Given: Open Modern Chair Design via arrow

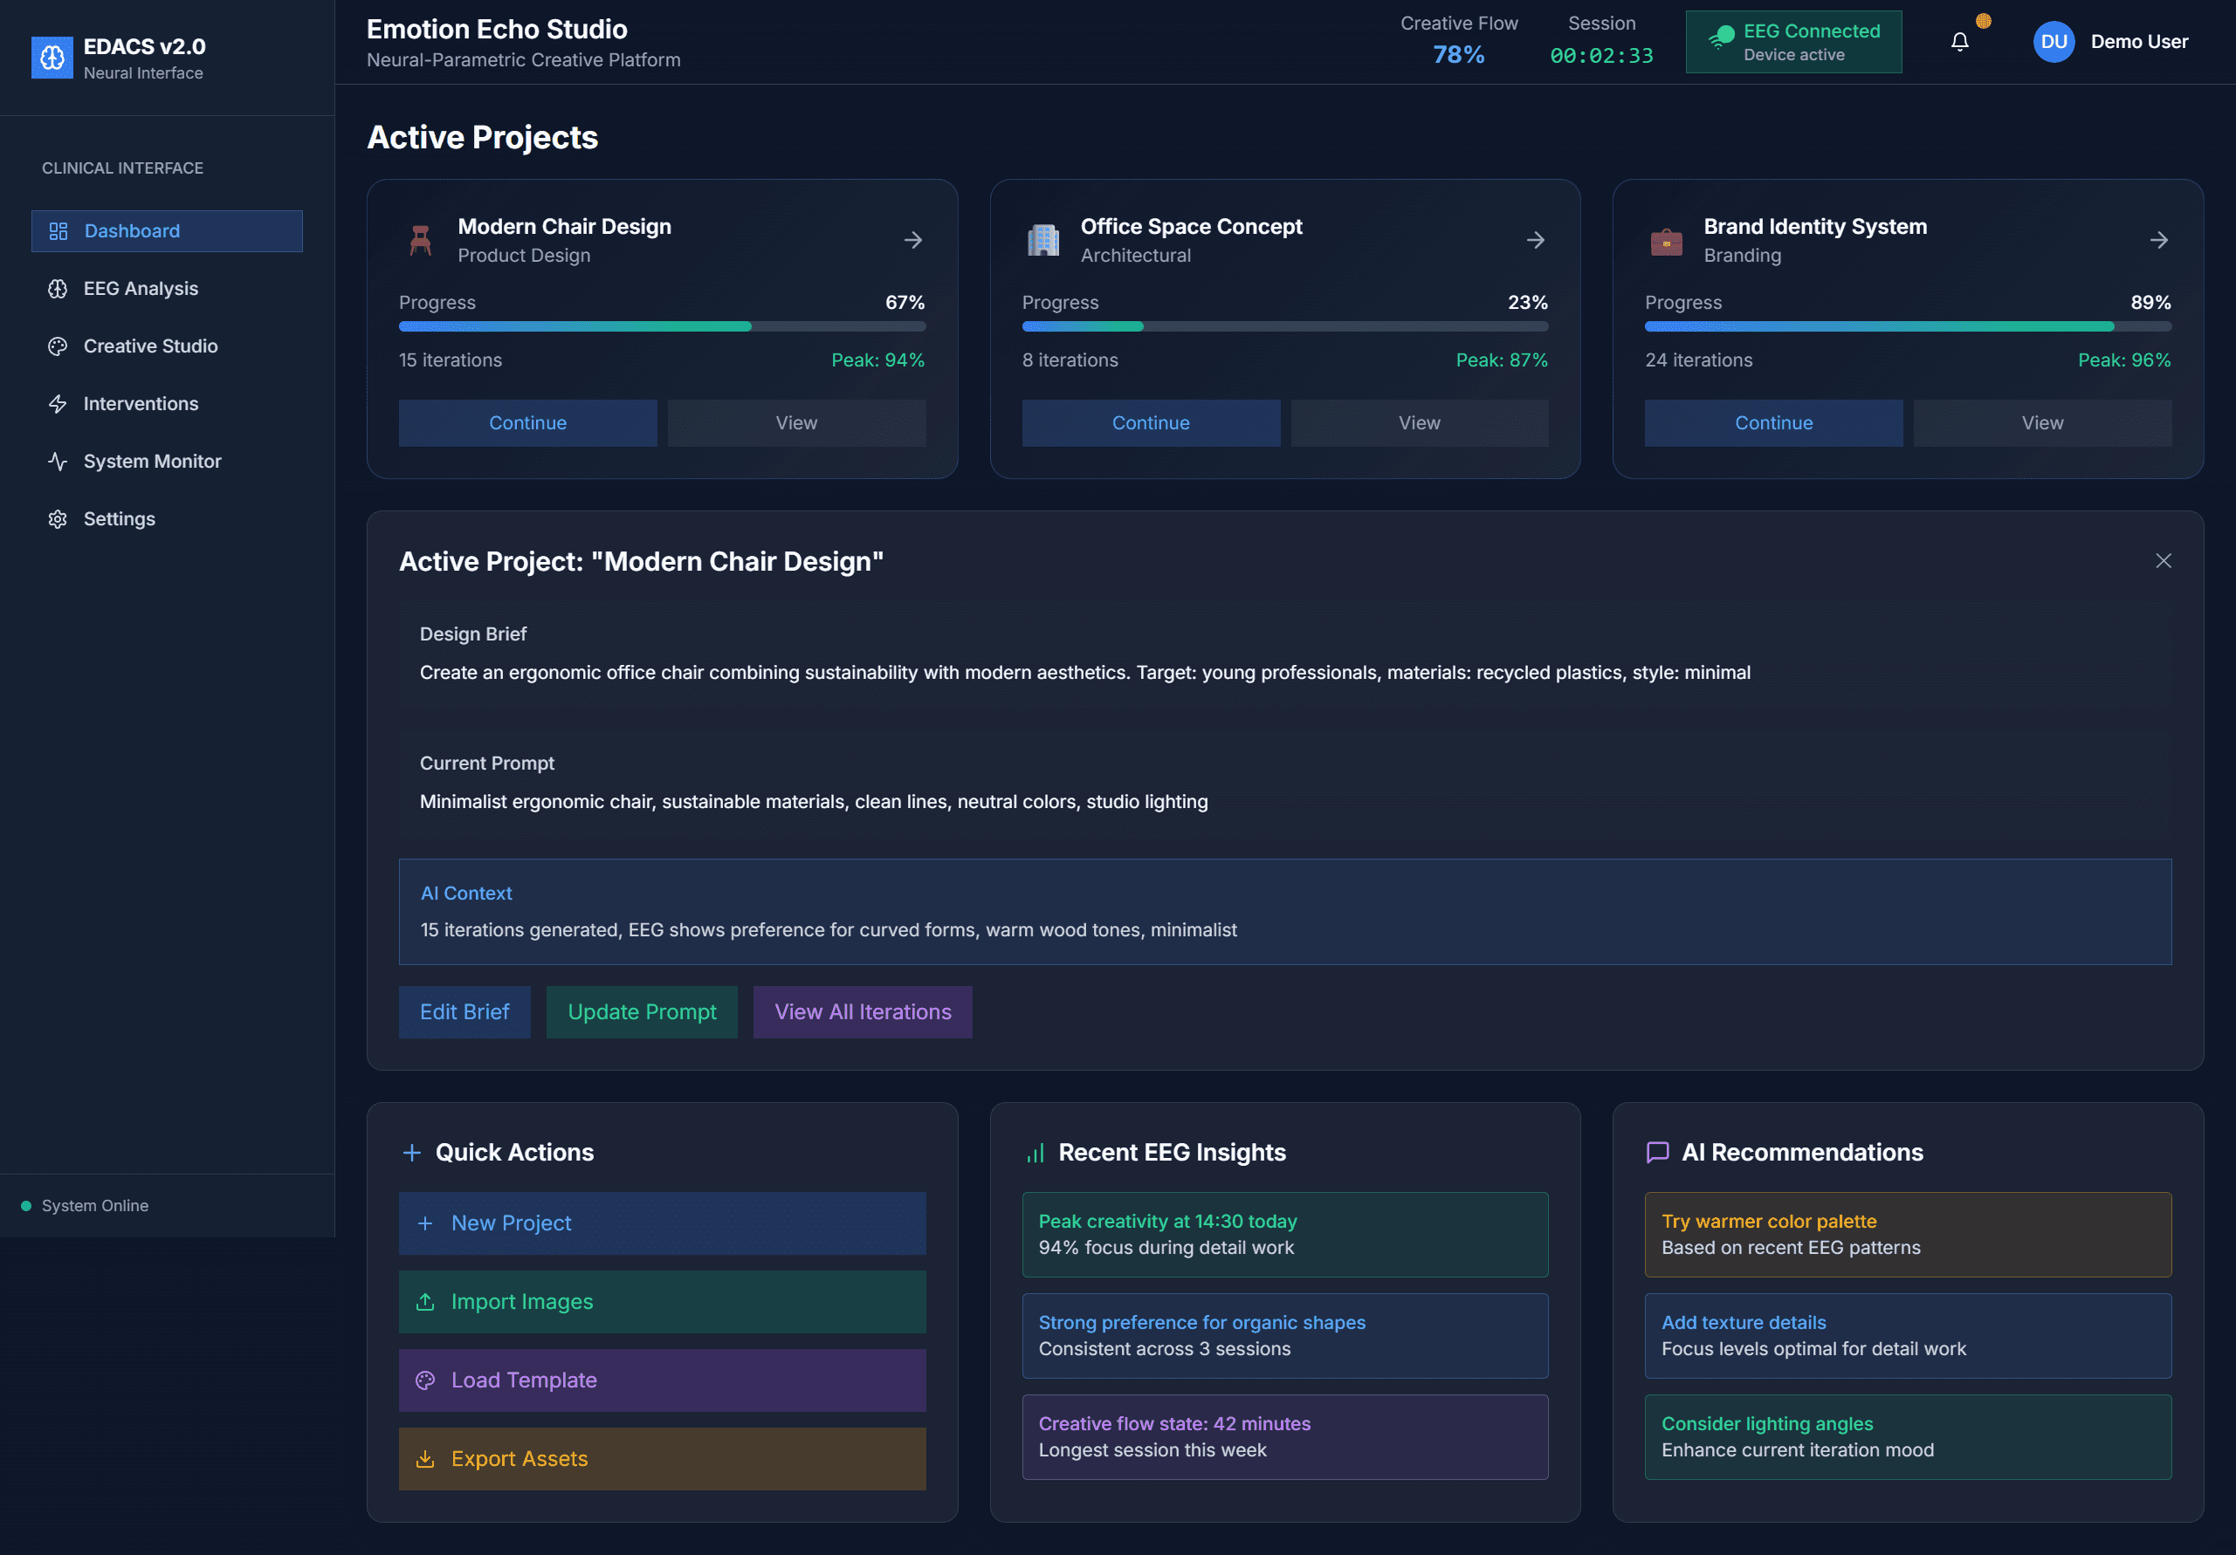Looking at the screenshot, I should click(912, 239).
